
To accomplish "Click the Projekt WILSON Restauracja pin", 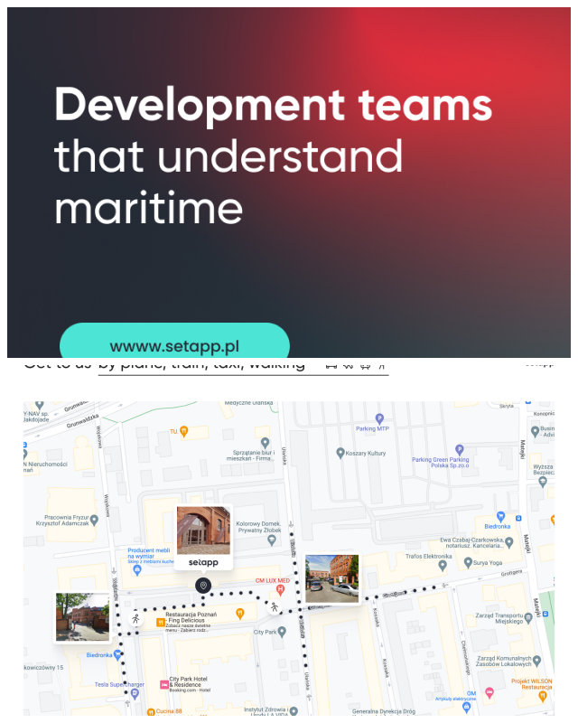I will coord(543,696).
